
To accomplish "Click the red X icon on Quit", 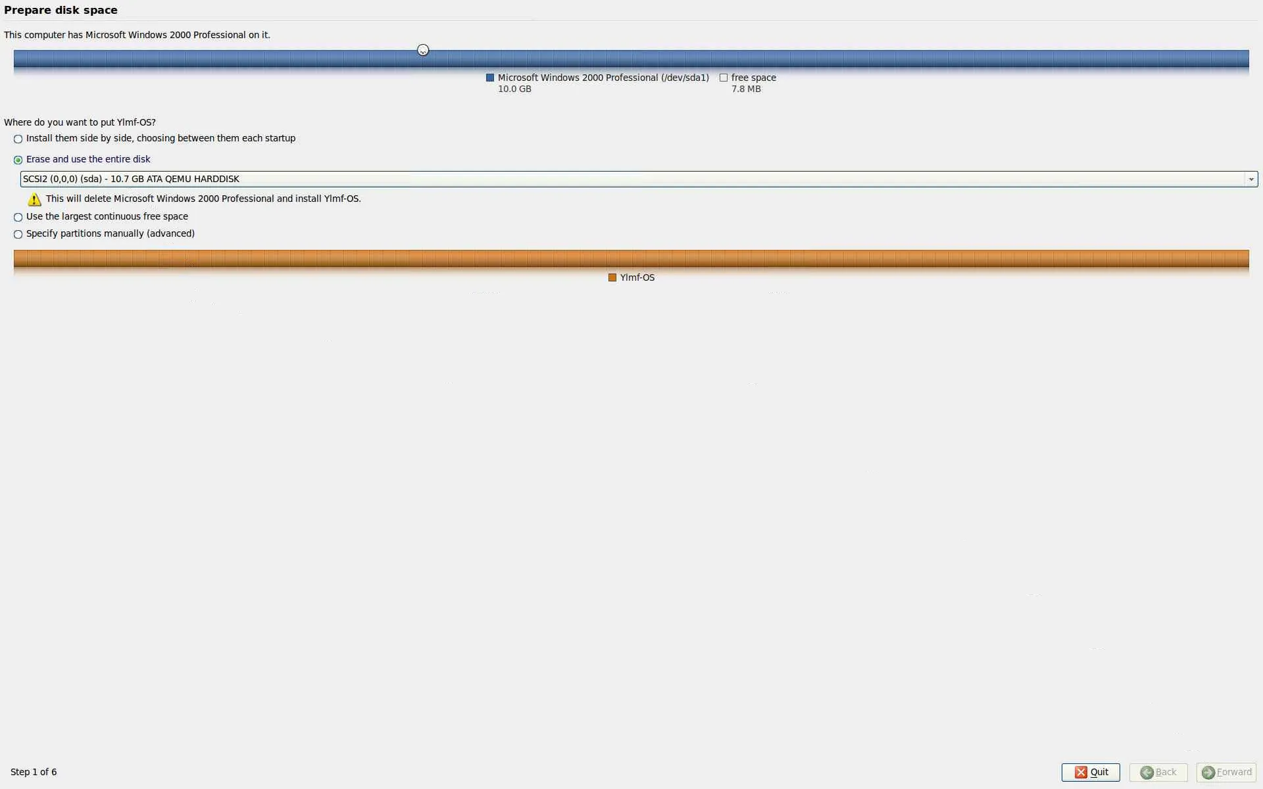I will 1081,772.
